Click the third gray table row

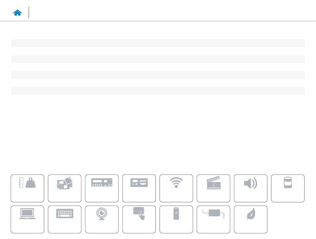point(158,75)
